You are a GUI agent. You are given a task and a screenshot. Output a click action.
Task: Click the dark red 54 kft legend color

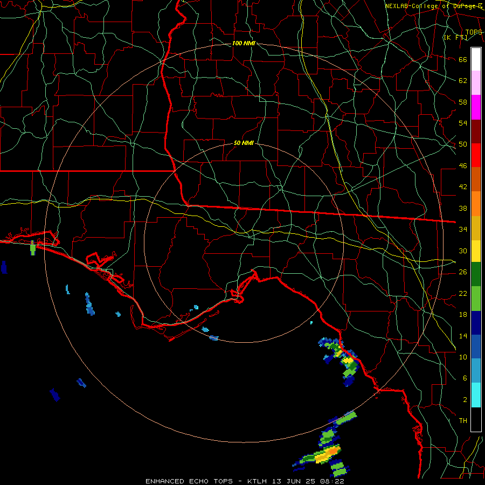(x=476, y=131)
